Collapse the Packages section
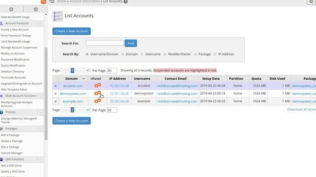The height and width of the screenshot is (177, 316). pyautogui.click(x=40, y=129)
